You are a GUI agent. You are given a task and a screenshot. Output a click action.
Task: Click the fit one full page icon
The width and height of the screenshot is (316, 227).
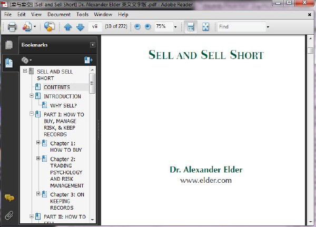tap(205, 27)
